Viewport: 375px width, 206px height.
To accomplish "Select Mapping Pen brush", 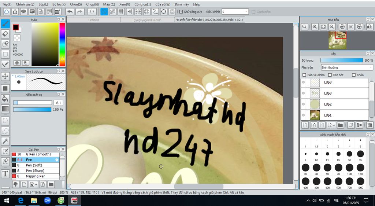I will pyautogui.click(x=36, y=176).
